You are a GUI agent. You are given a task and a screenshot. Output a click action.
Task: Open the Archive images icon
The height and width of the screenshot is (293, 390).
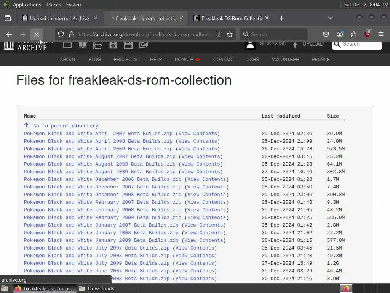pos(144,45)
